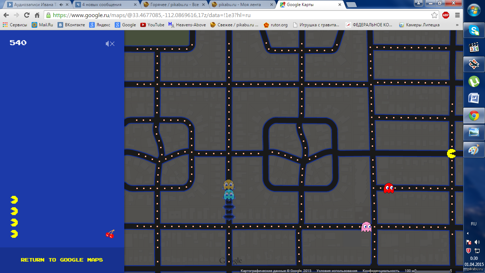485x273 pixels.
Task: Open the Chrome menu
Action: tap(457, 15)
